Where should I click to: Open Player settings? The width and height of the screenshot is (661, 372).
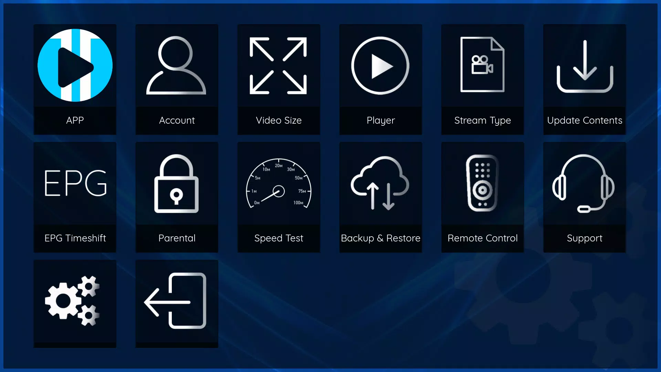[x=380, y=79]
